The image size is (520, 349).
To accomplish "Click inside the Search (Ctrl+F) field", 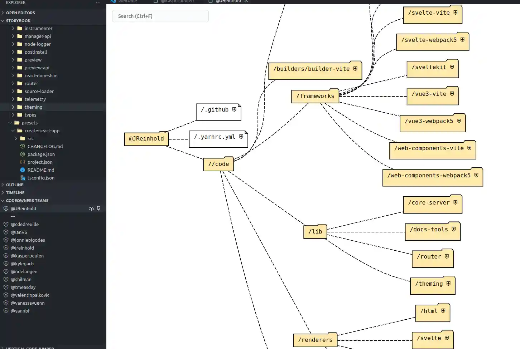I will pos(160,16).
